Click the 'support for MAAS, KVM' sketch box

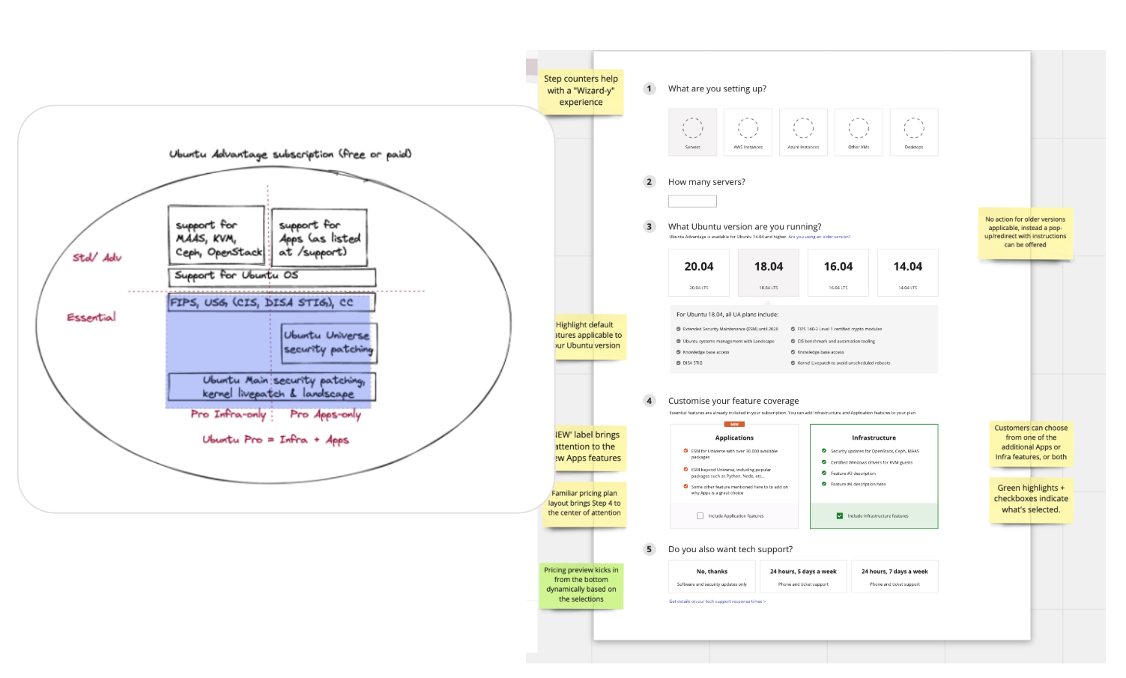coord(217,236)
